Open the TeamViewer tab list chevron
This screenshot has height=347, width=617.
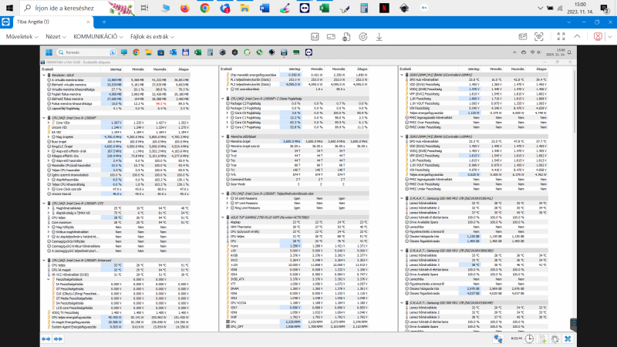pos(568,22)
